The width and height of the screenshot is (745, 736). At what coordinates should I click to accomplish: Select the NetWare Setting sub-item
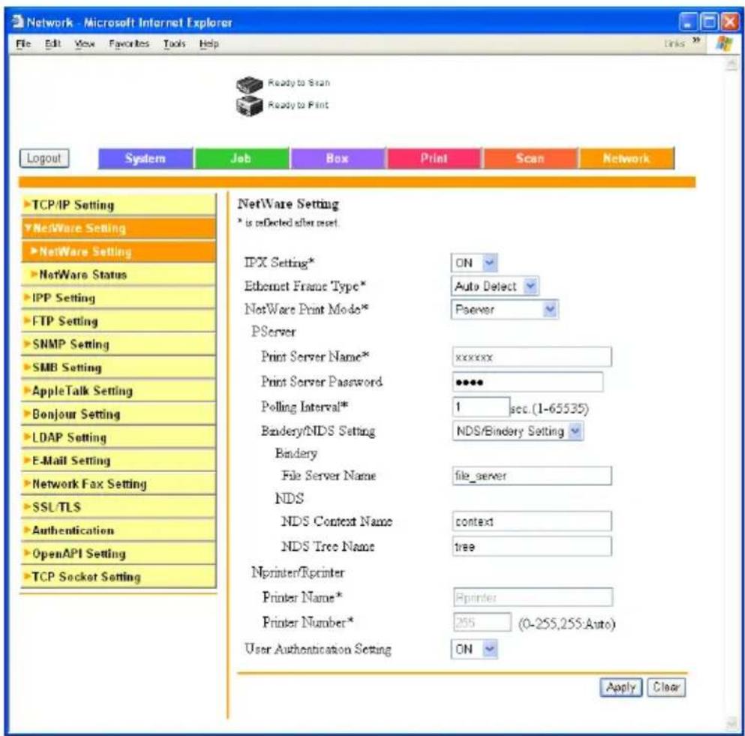point(119,251)
